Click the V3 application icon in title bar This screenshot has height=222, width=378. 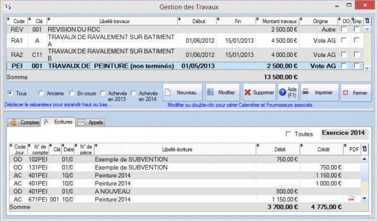coord(8,7)
